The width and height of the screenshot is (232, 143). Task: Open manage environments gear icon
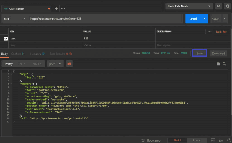click(x=228, y=6)
